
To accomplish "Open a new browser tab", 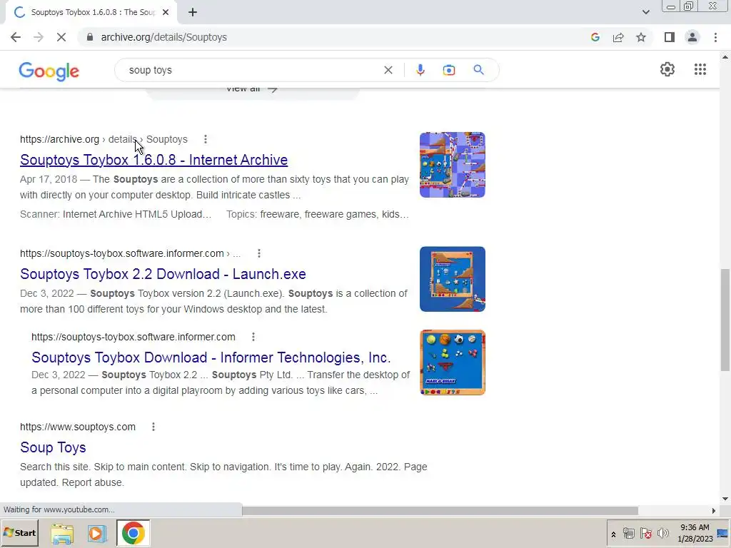I will pyautogui.click(x=193, y=12).
